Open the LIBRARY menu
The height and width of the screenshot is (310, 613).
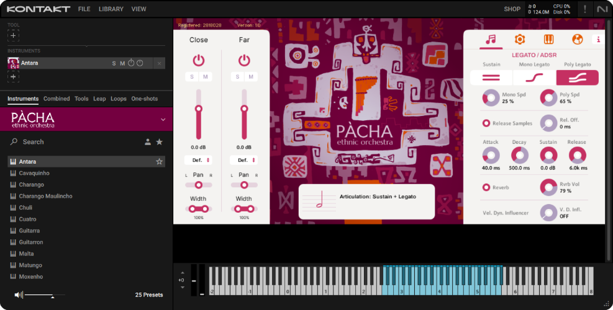[x=111, y=9]
